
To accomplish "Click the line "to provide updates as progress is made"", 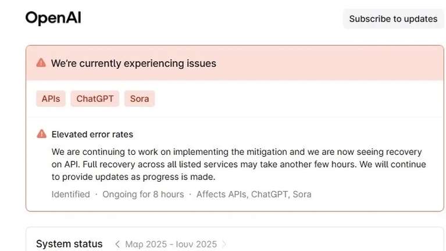I will (x=133, y=177).
